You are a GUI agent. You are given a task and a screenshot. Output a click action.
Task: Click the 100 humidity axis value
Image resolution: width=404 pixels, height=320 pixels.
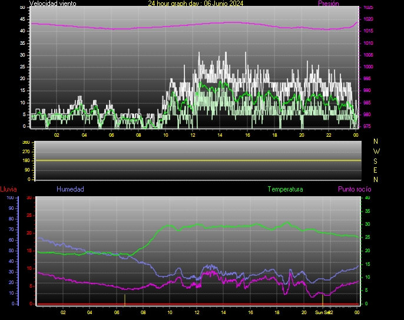click(10, 198)
